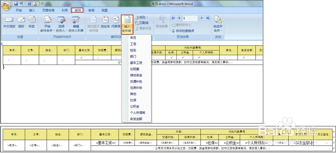Go to the last record

tap(207, 18)
